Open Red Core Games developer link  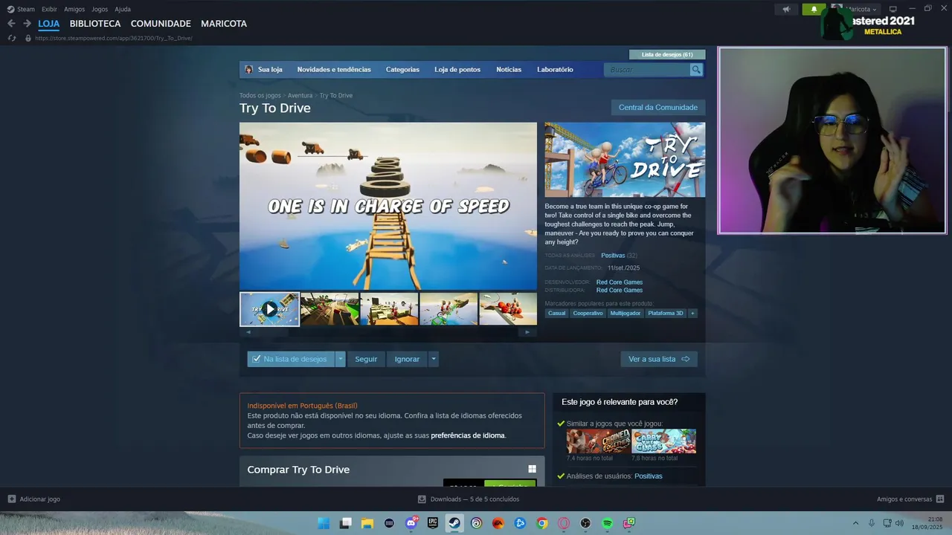(620, 282)
